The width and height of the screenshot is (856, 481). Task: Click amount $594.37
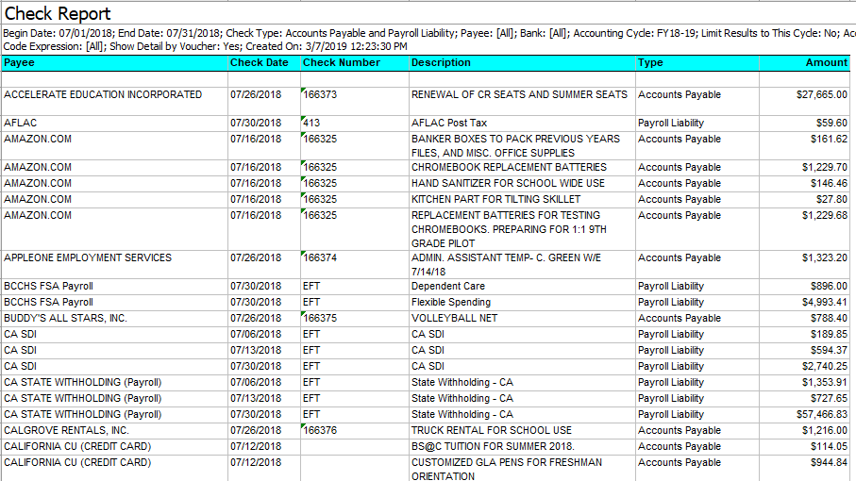[x=830, y=350]
